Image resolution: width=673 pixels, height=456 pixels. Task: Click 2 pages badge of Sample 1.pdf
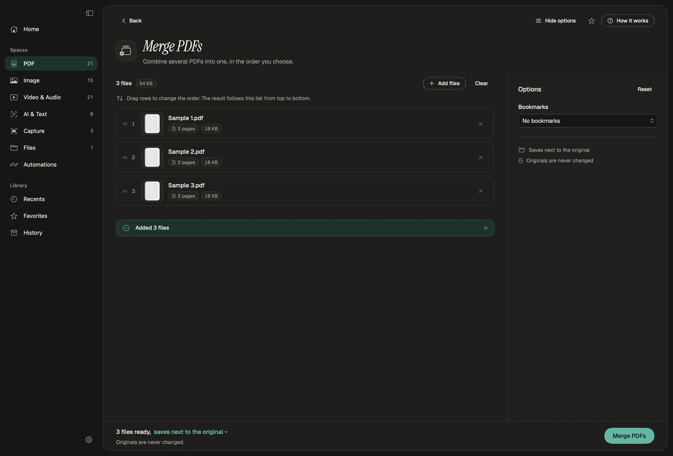coord(183,129)
